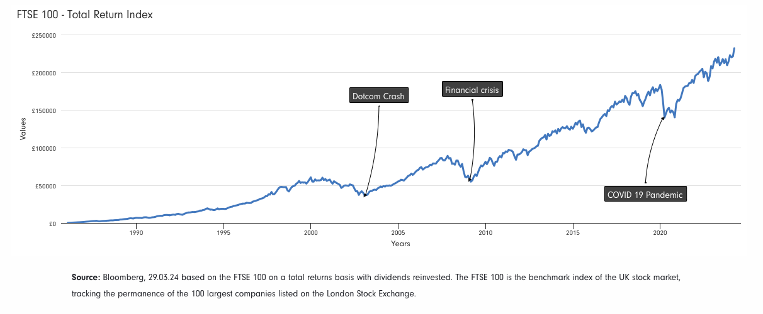This screenshot has height=314, width=763.
Task: Pick the 2005 x-axis tick label
Action: click(398, 232)
